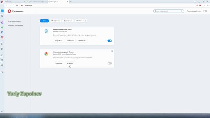Remove the Install Chrome Extensions card

(112, 51)
